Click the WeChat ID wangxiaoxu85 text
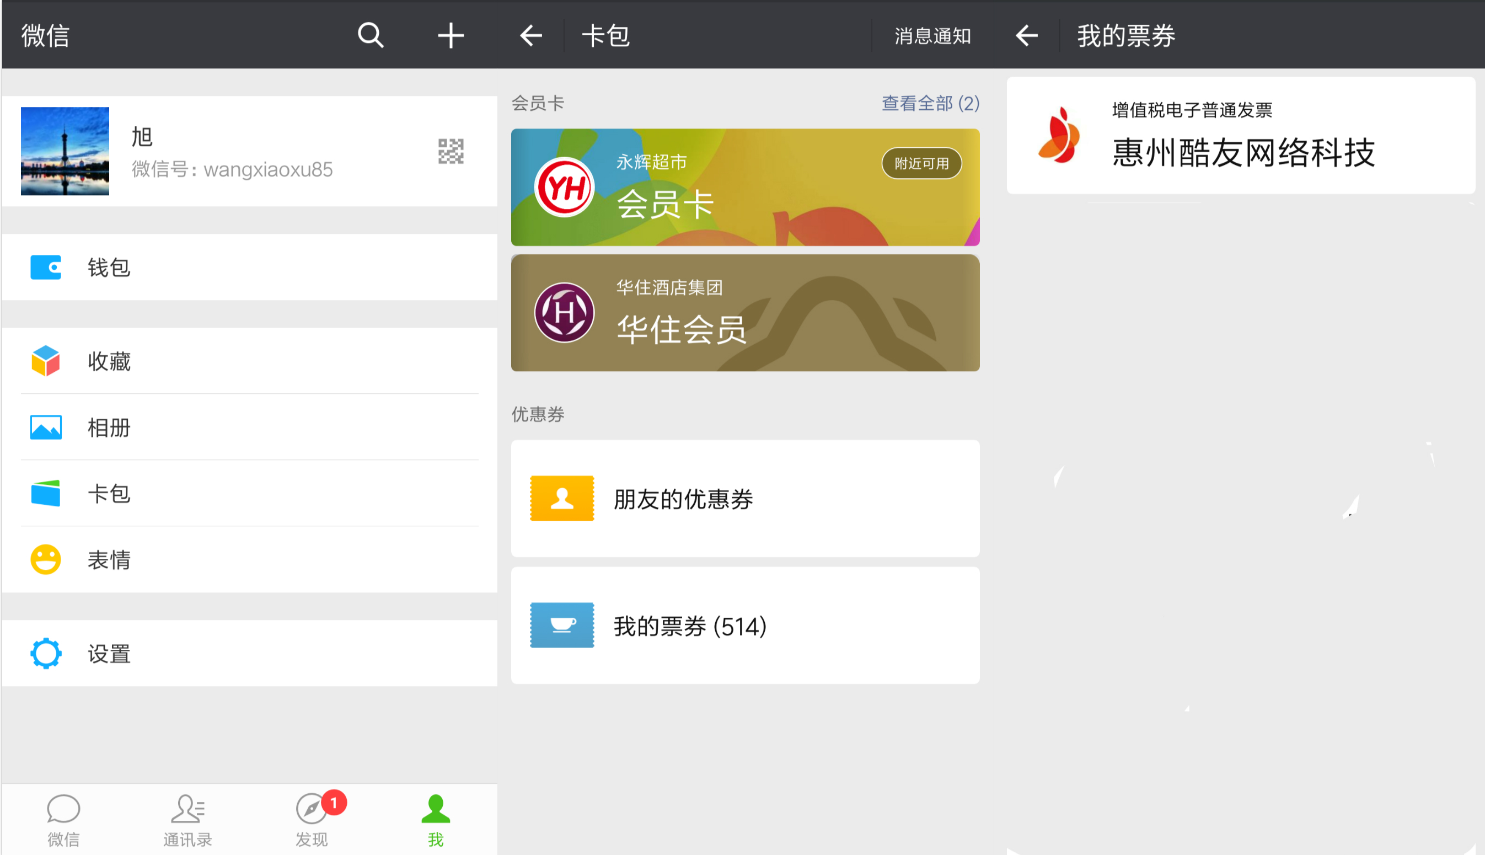The height and width of the screenshot is (855, 1485). click(x=267, y=170)
